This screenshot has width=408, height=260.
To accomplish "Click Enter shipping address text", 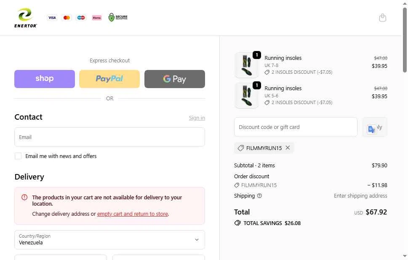I will 360,196.
